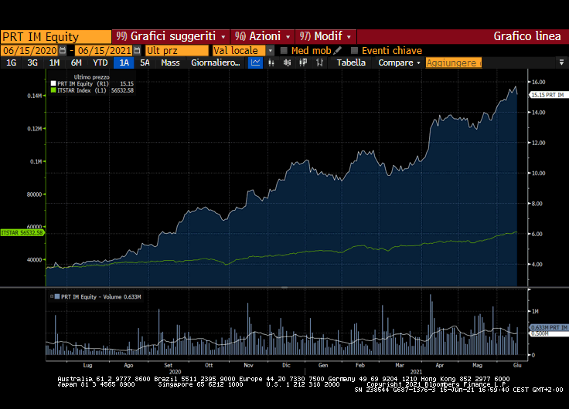The height and width of the screenshot is (409, 569).
Task: Select the 6M time range
Action: (76, 63)
